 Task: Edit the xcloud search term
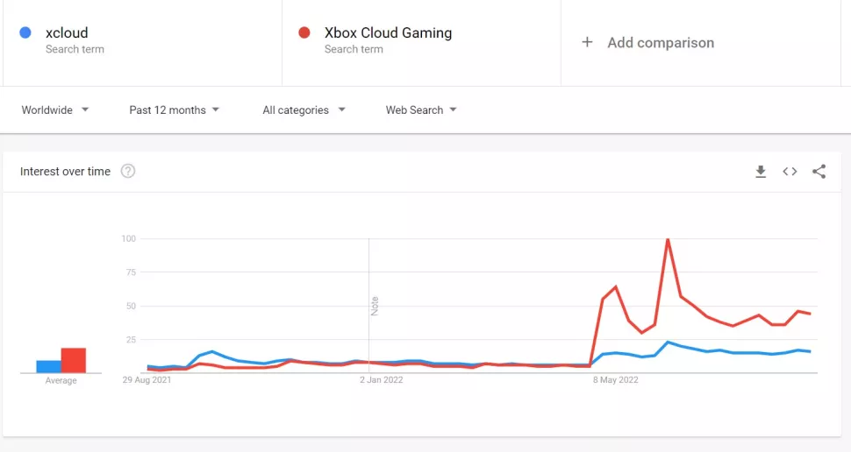pyautogui.click(x=68, y=33)
